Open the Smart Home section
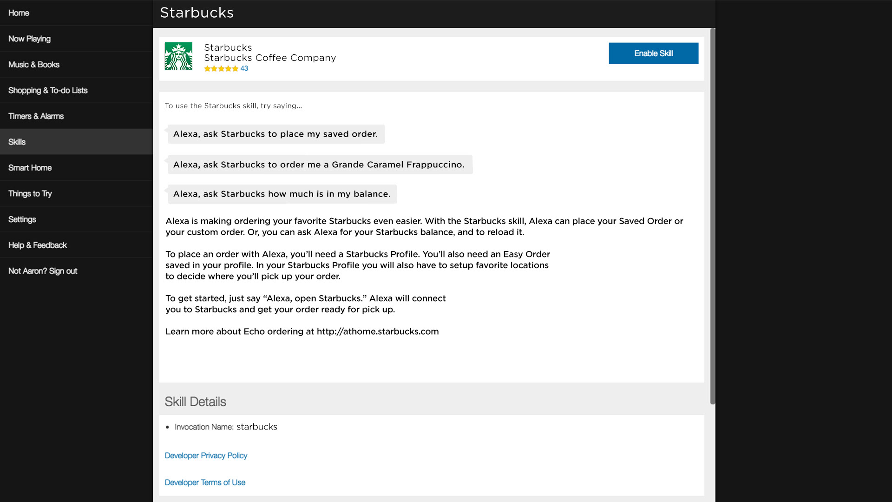 coord(76,168)
